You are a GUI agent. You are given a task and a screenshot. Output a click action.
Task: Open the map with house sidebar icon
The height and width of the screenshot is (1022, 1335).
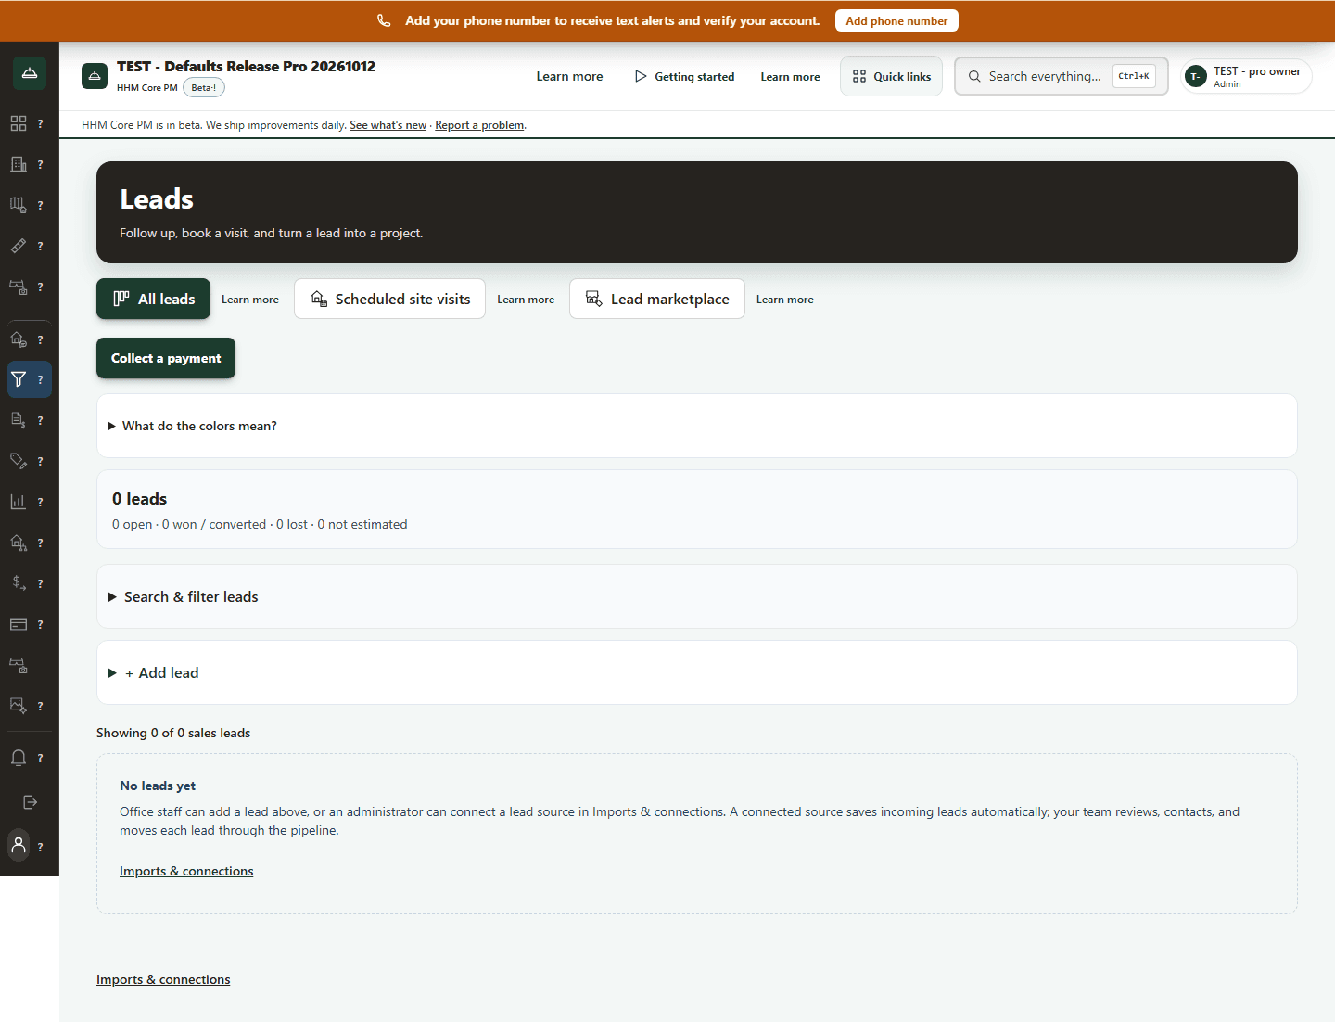point(19,205)
